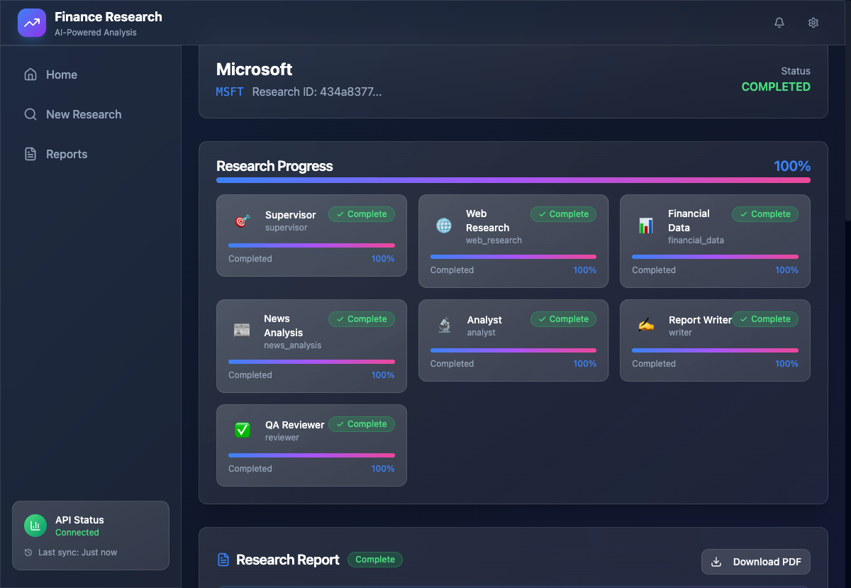This screenshot has height=588, width=851.
Task: Click the financial_data agent identifier text
Action: (696, 240)
